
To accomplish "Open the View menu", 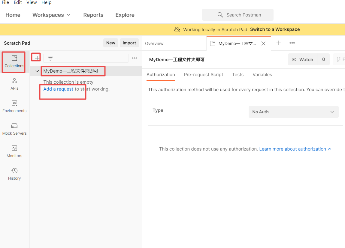I will click(x=32, y=2).
